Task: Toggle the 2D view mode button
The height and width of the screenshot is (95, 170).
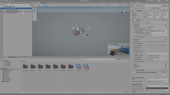Action: [x=105, y=5]
